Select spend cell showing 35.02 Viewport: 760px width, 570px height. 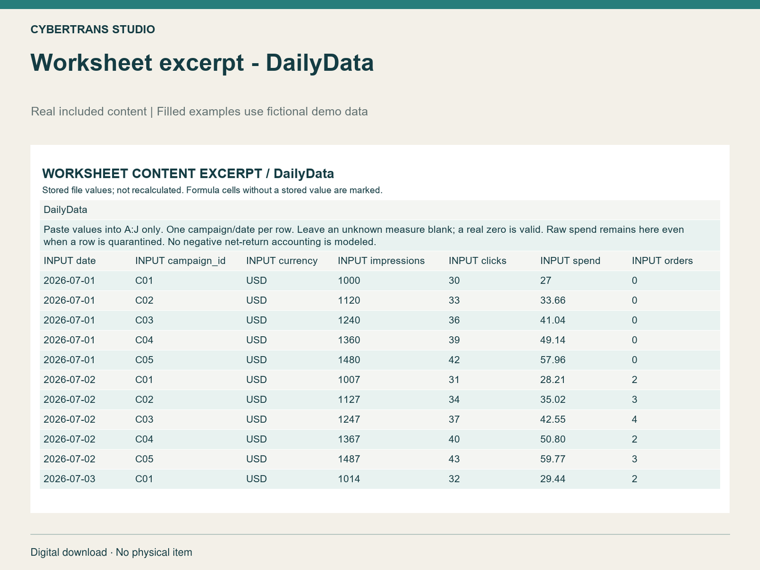(553, 399)
